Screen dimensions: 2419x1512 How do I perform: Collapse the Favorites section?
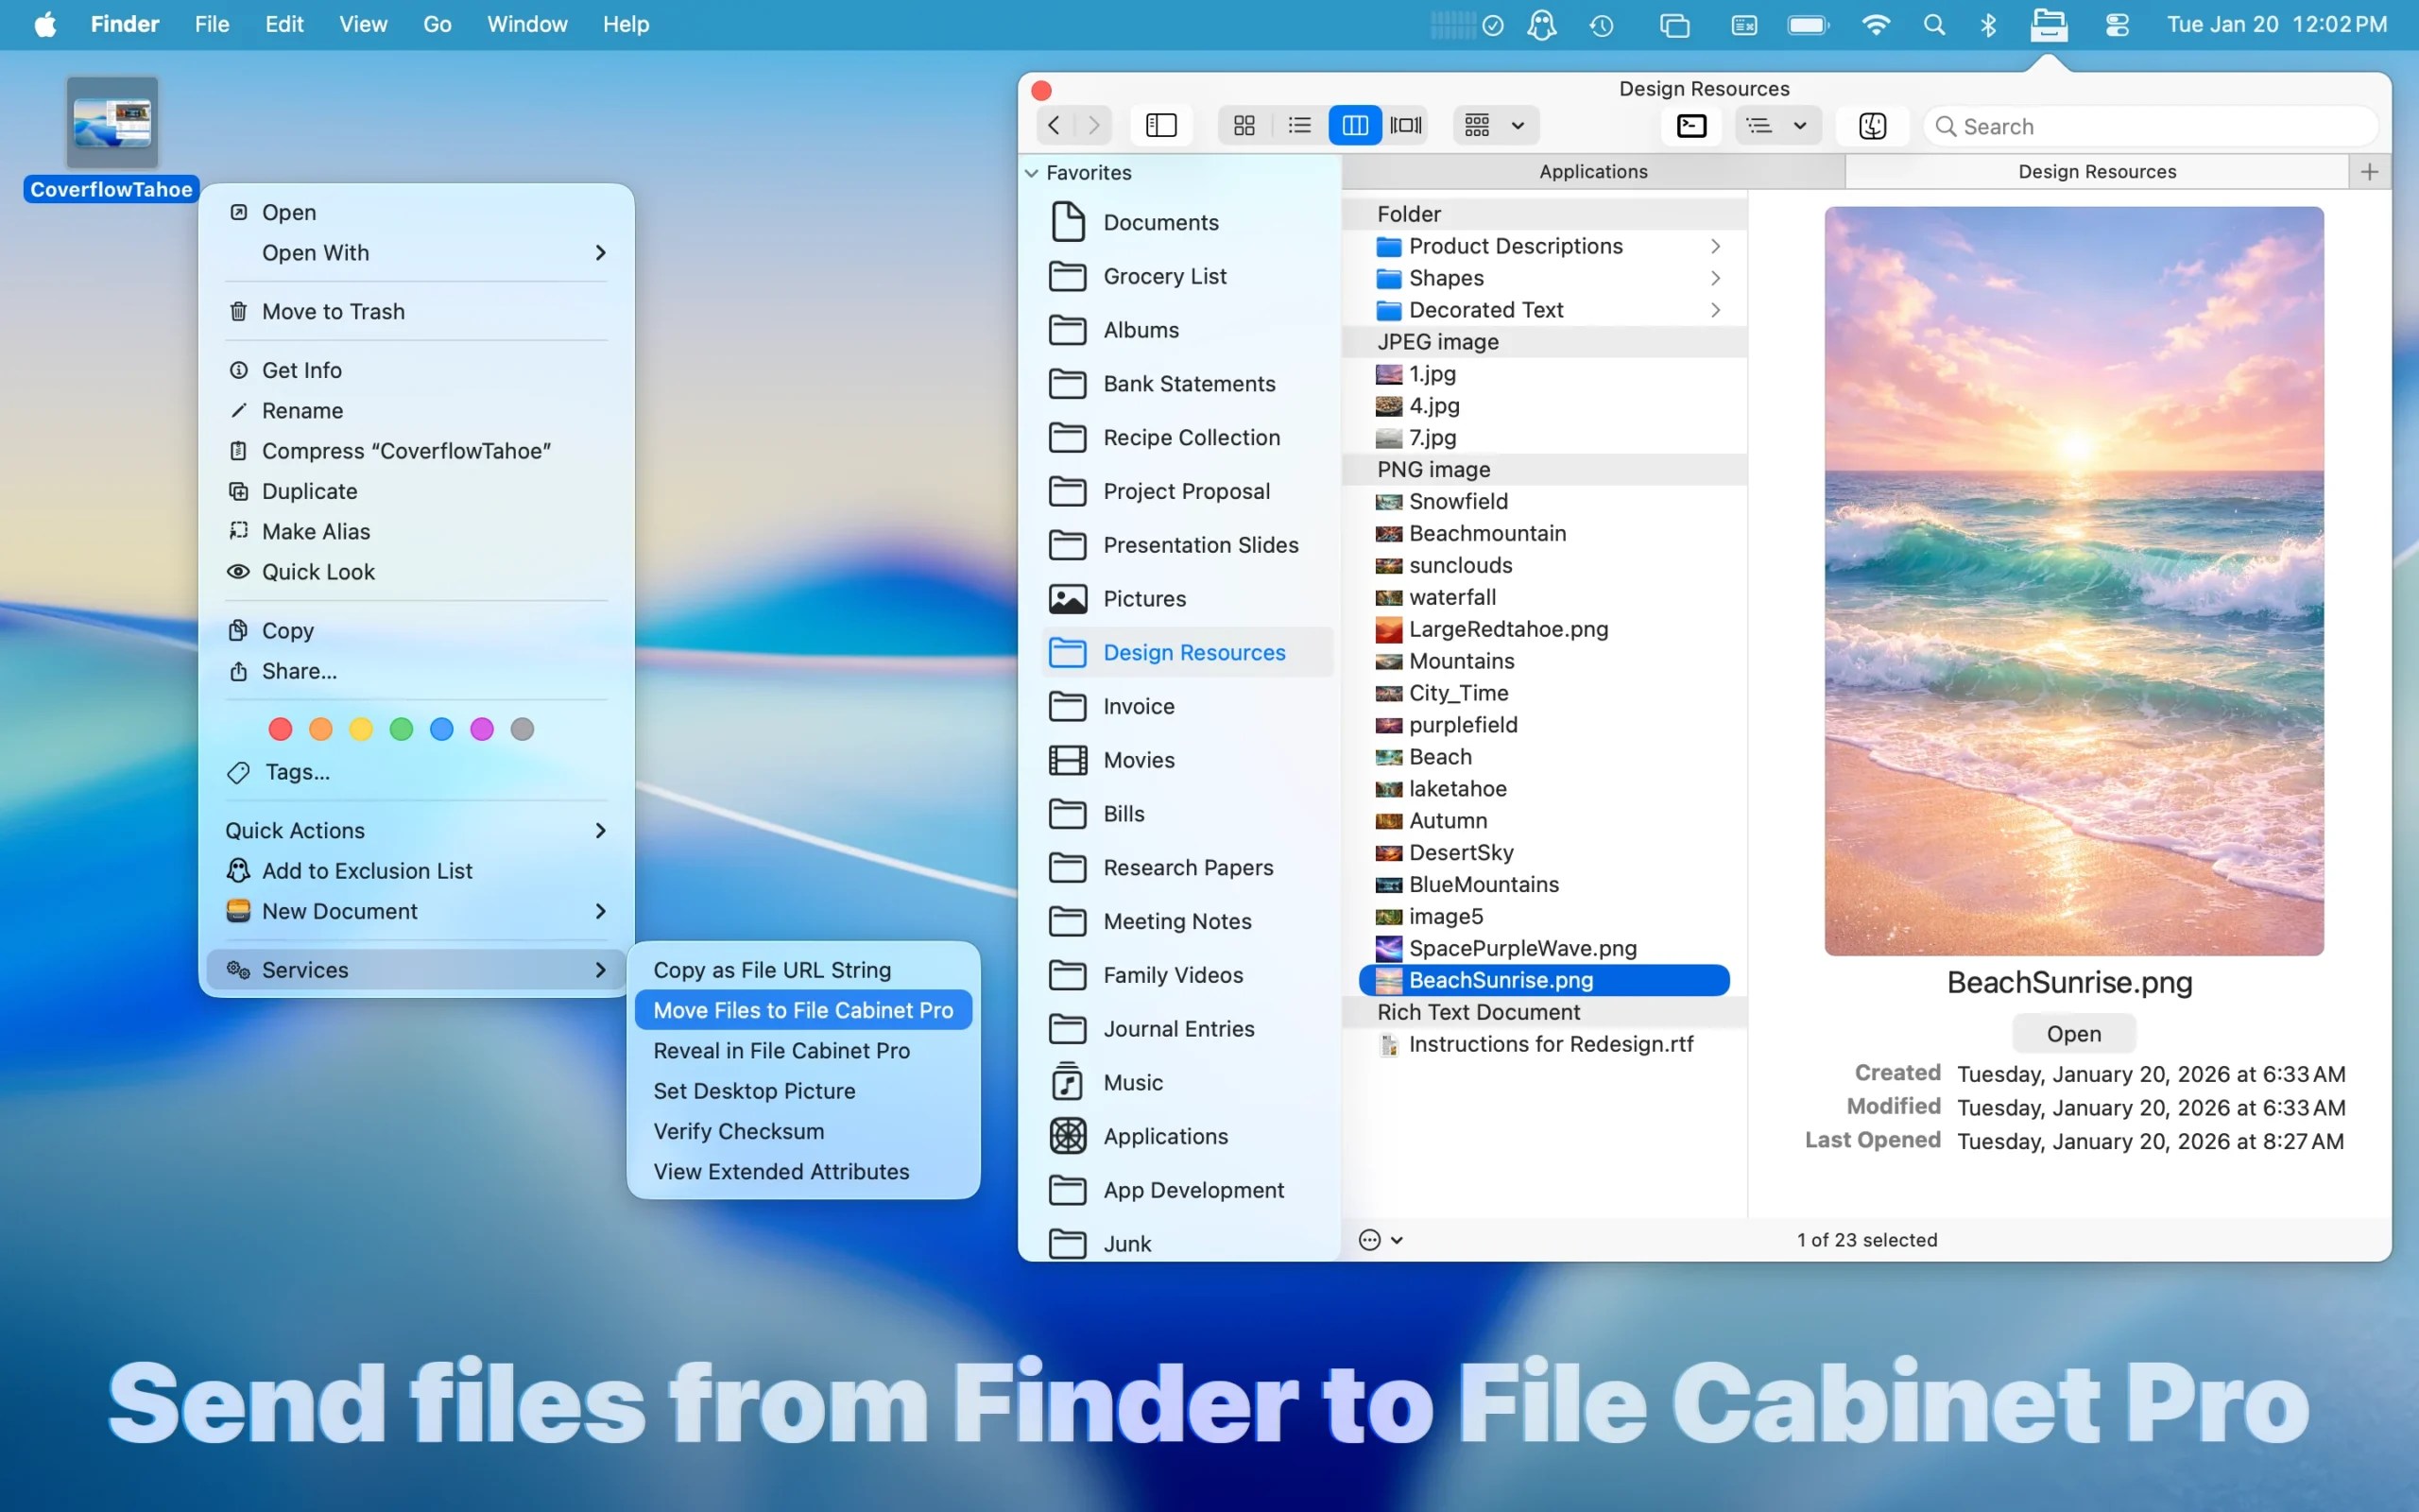pos(1032,172)
